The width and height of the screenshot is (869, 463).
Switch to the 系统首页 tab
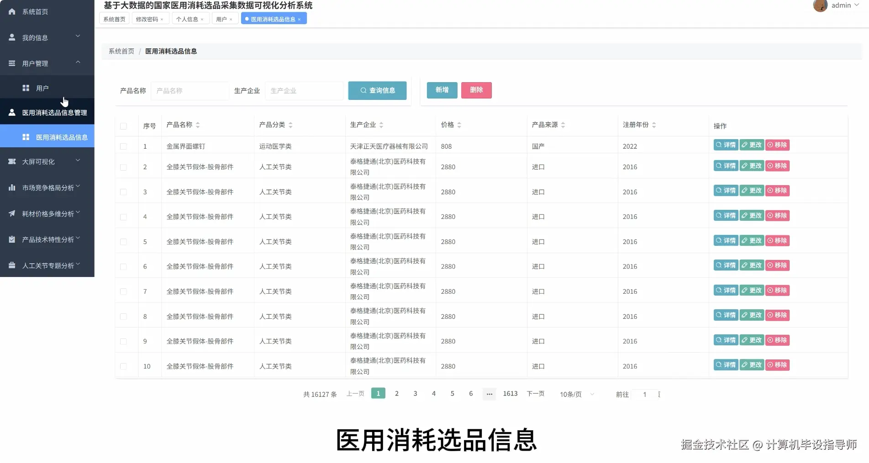(114, 19)
